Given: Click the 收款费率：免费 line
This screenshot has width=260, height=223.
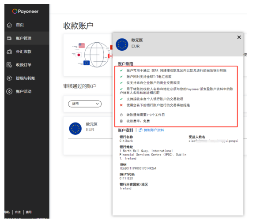Looking at the screenshot, I should click(138, 121).
